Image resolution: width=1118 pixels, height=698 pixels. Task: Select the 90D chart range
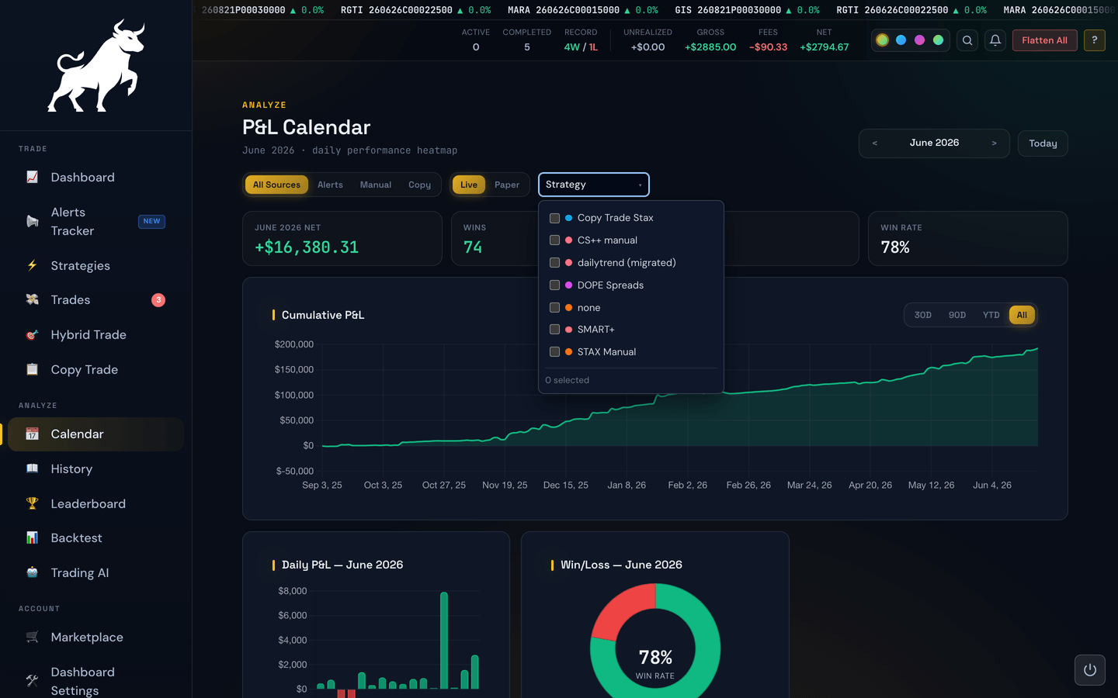(x=957, y=315)
